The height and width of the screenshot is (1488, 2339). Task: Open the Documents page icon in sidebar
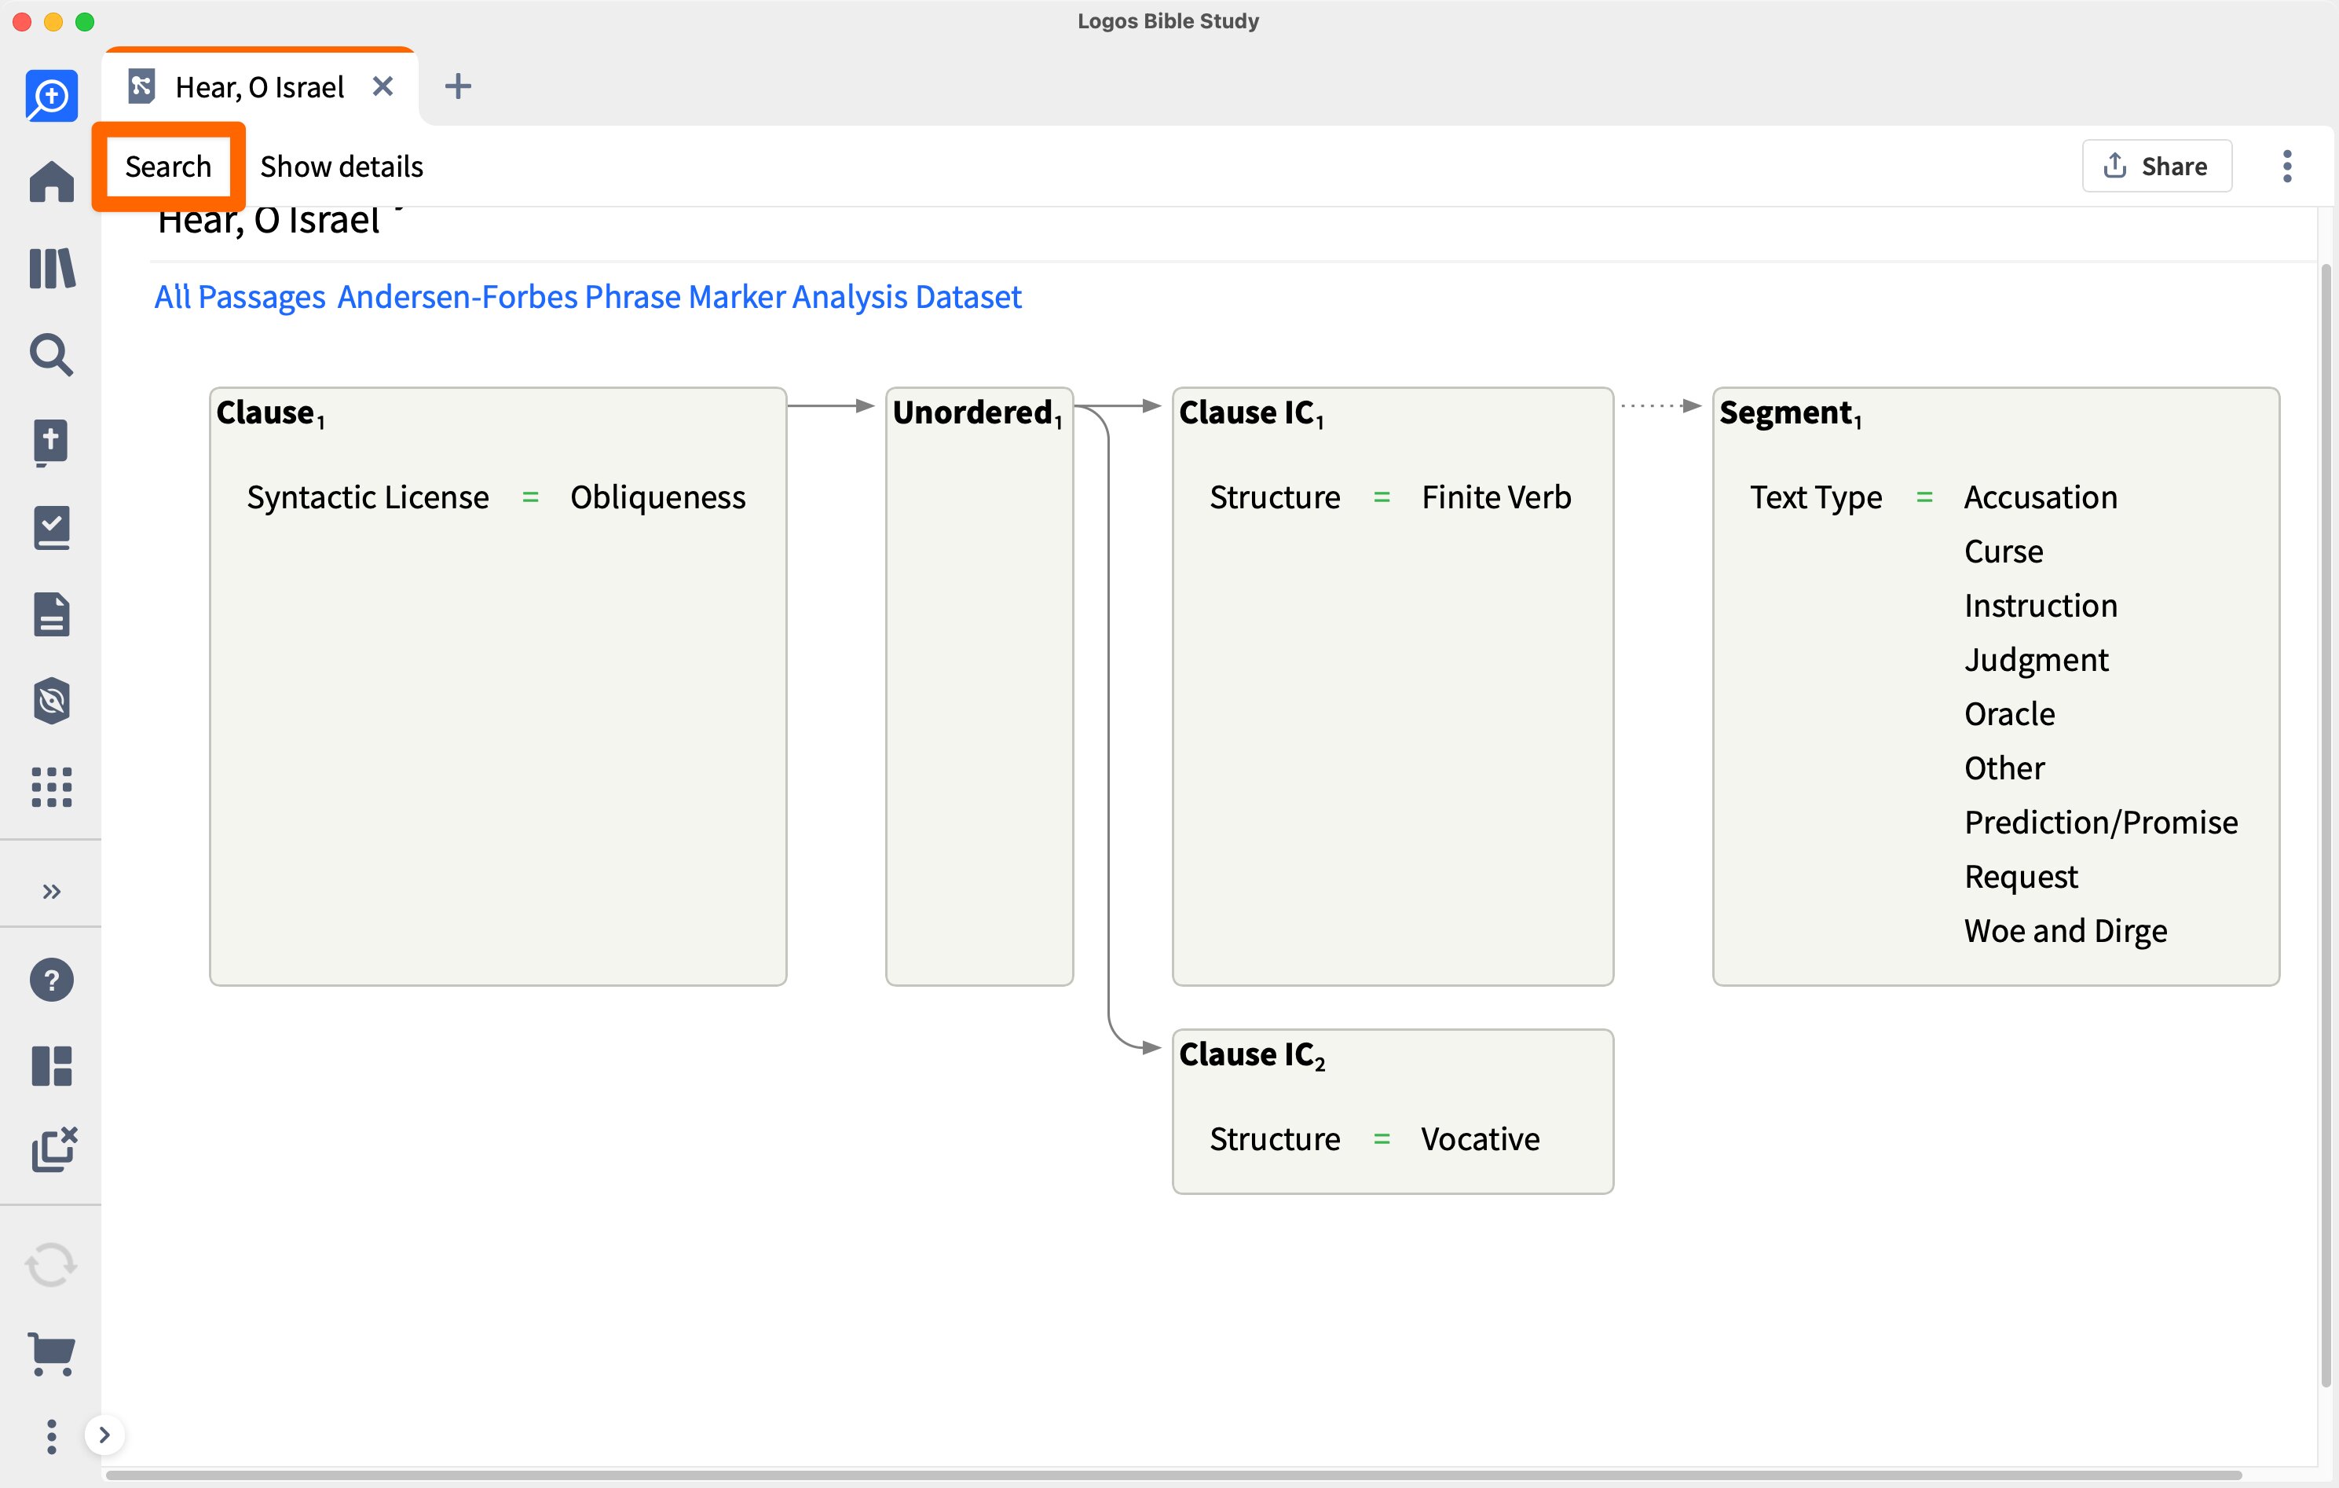click(x=50, y=614)
